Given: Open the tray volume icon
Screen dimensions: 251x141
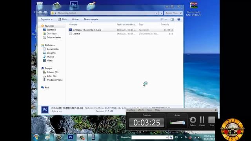Looking at the screenshot, I should (199, 137).
